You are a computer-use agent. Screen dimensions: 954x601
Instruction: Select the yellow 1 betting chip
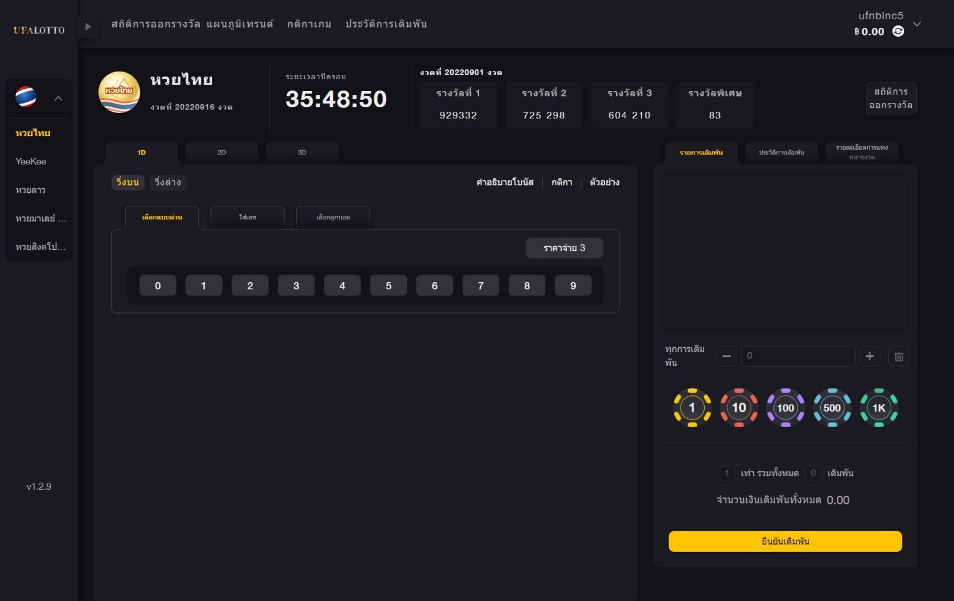tap(692, 408)
